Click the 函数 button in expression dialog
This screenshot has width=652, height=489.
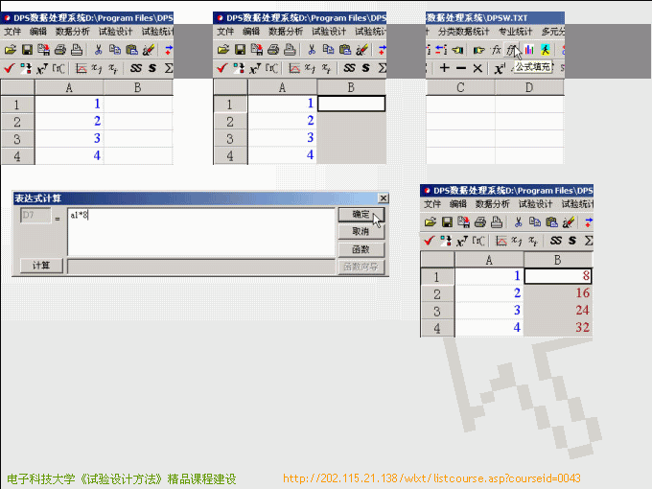click(361, 249)
